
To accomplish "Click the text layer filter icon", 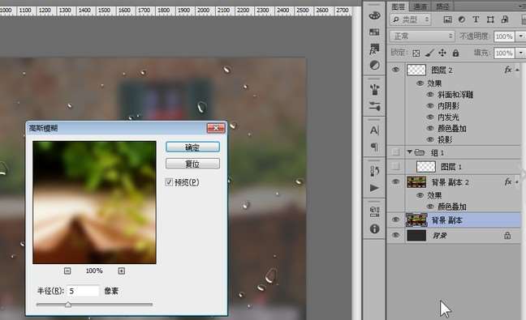I will tap(476, 19).
